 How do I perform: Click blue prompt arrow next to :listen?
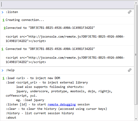click(x=3, y=12)
